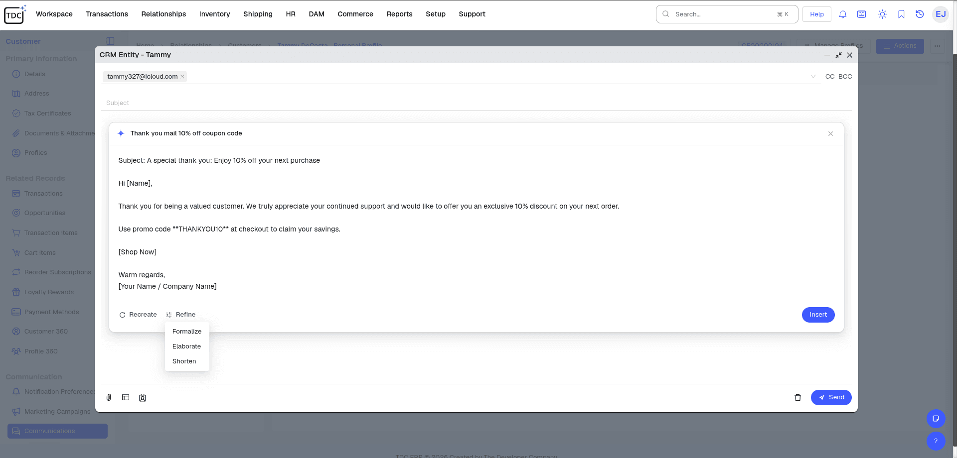Click the Subject input field

(x=476, y=103)
